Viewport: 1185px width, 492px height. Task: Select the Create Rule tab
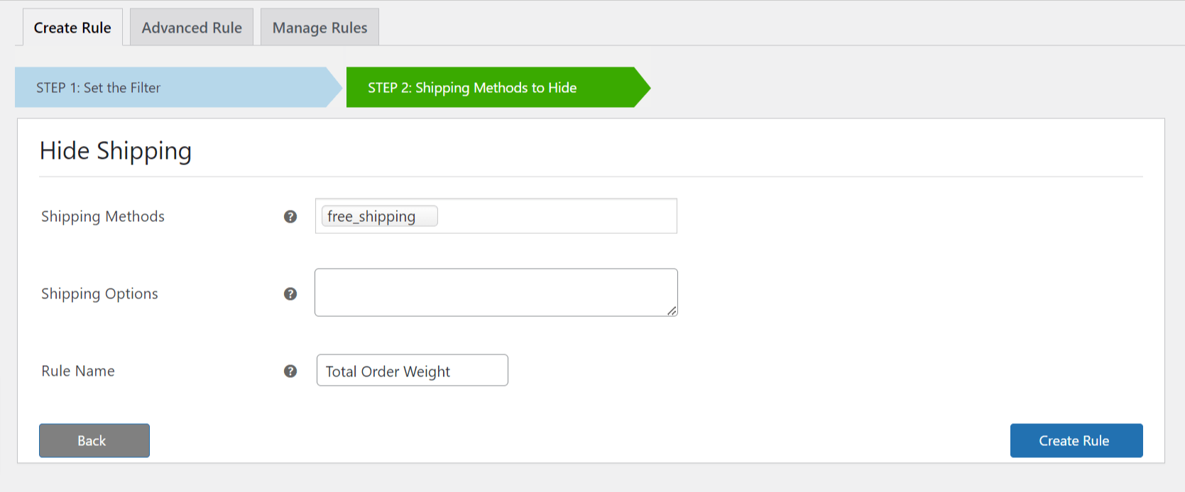pos(72,27)
